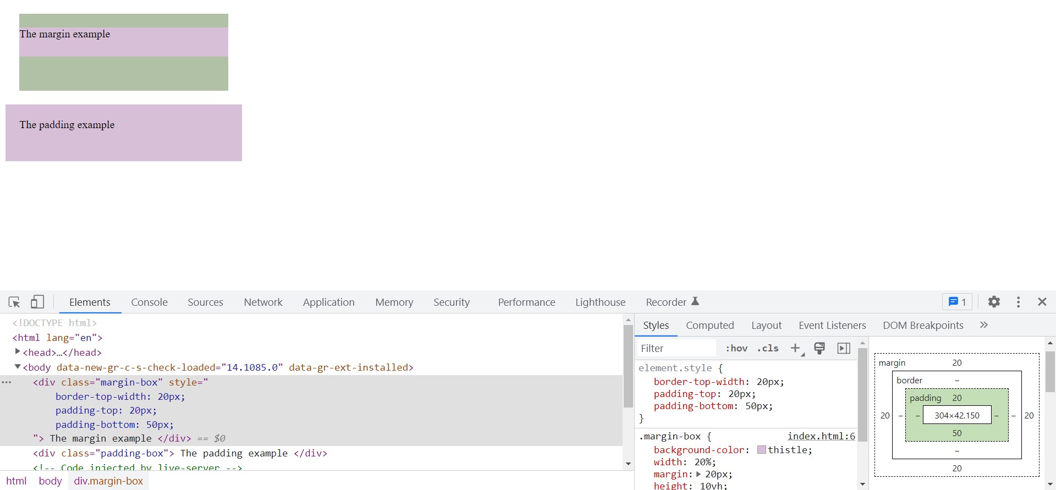Viewport: 1056px width, 490px height.
Task: Open the Memory tab
Action: [394, 302]
